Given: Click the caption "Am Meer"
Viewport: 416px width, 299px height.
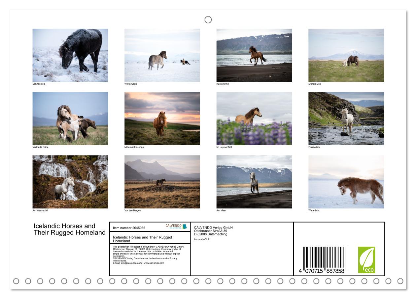Looking at the screenshot, I should (221, 210).
